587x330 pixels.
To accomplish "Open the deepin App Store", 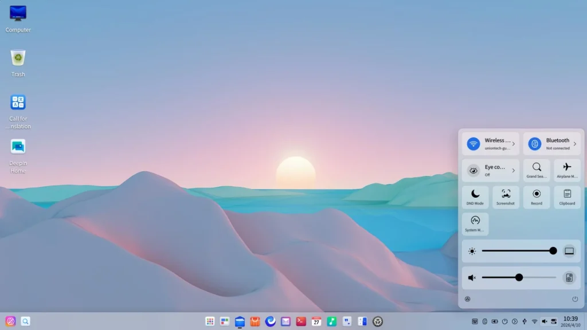I will click(x=255, y=321).
